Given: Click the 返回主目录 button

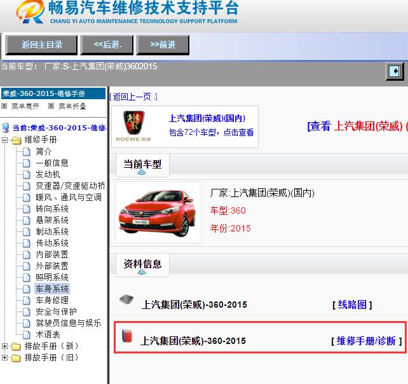Looking at the screenshot, I should click(41, 45).
